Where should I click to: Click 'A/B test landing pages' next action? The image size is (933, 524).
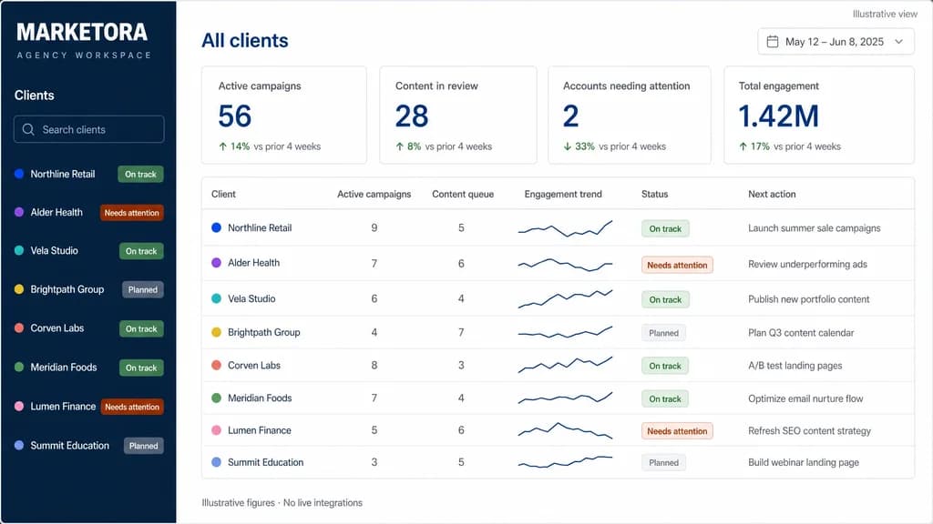pyautogui.click(x=795, y=366)
